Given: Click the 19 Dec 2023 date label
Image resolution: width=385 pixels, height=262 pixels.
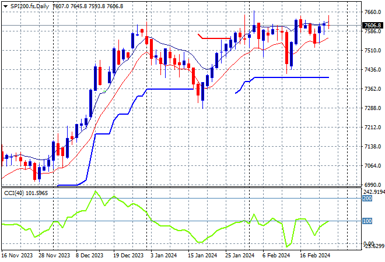Looking at the screenshot, I should [x=129, y=255].
